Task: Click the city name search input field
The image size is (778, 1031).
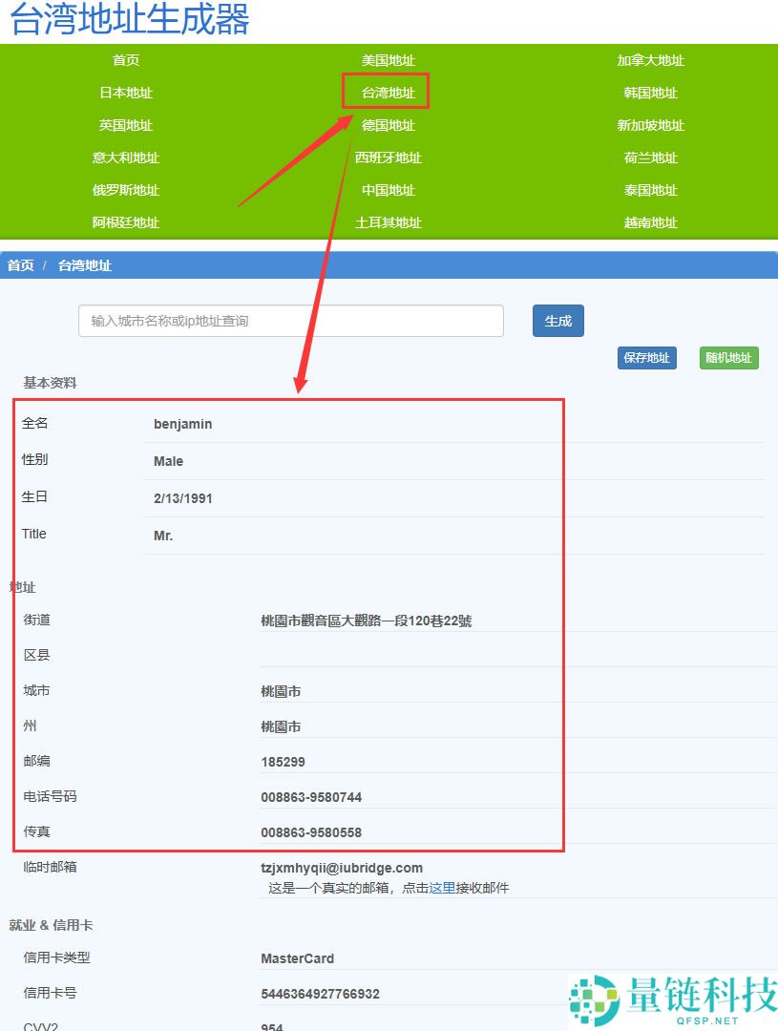Action: click(291, 321)
